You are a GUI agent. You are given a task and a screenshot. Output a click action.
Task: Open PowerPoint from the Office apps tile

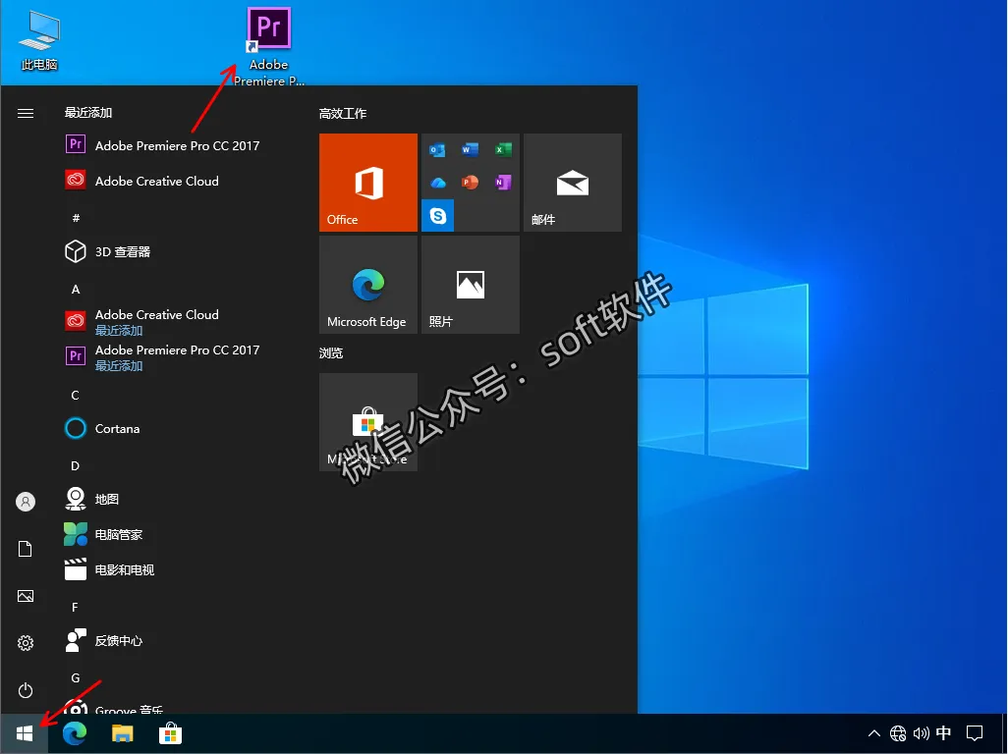pos(470,183)
